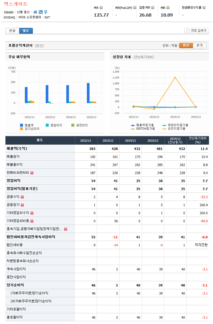Click the 법인세비용 row label
Screen dimensions: 213x324
[15, 245]
